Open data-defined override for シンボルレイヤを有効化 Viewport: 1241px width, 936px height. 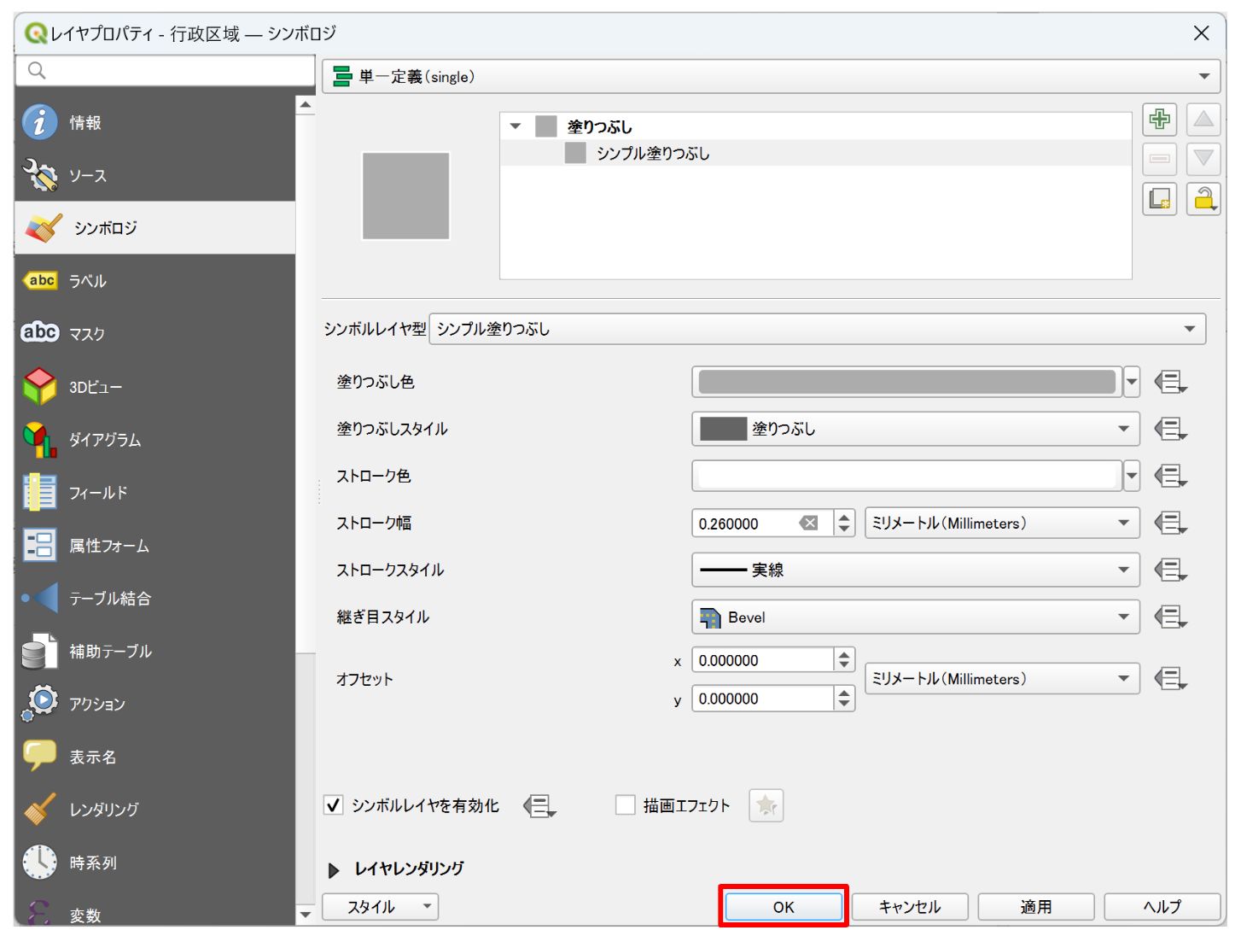(539, 805)
